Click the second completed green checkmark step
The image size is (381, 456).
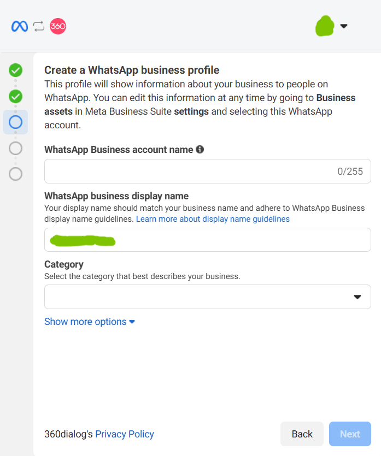click(15, 97)
